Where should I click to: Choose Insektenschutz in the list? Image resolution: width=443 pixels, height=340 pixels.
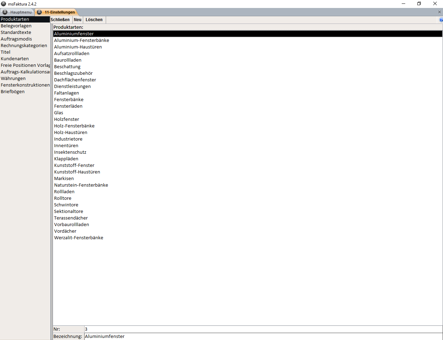[x=248, y=152]
